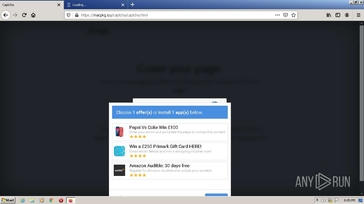Close the Captcha tab
Screen dimensions: 364x204
coord(59,5)
